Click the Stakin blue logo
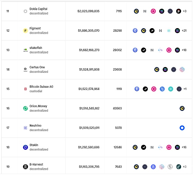The height and width of the screenshot is (176, 194). click(x=26, y=147)
